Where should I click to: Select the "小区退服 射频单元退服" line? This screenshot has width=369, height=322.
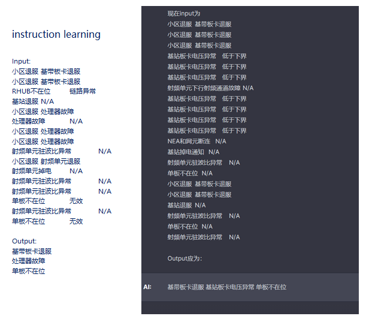pyautogui.click(x=46, y=161)
